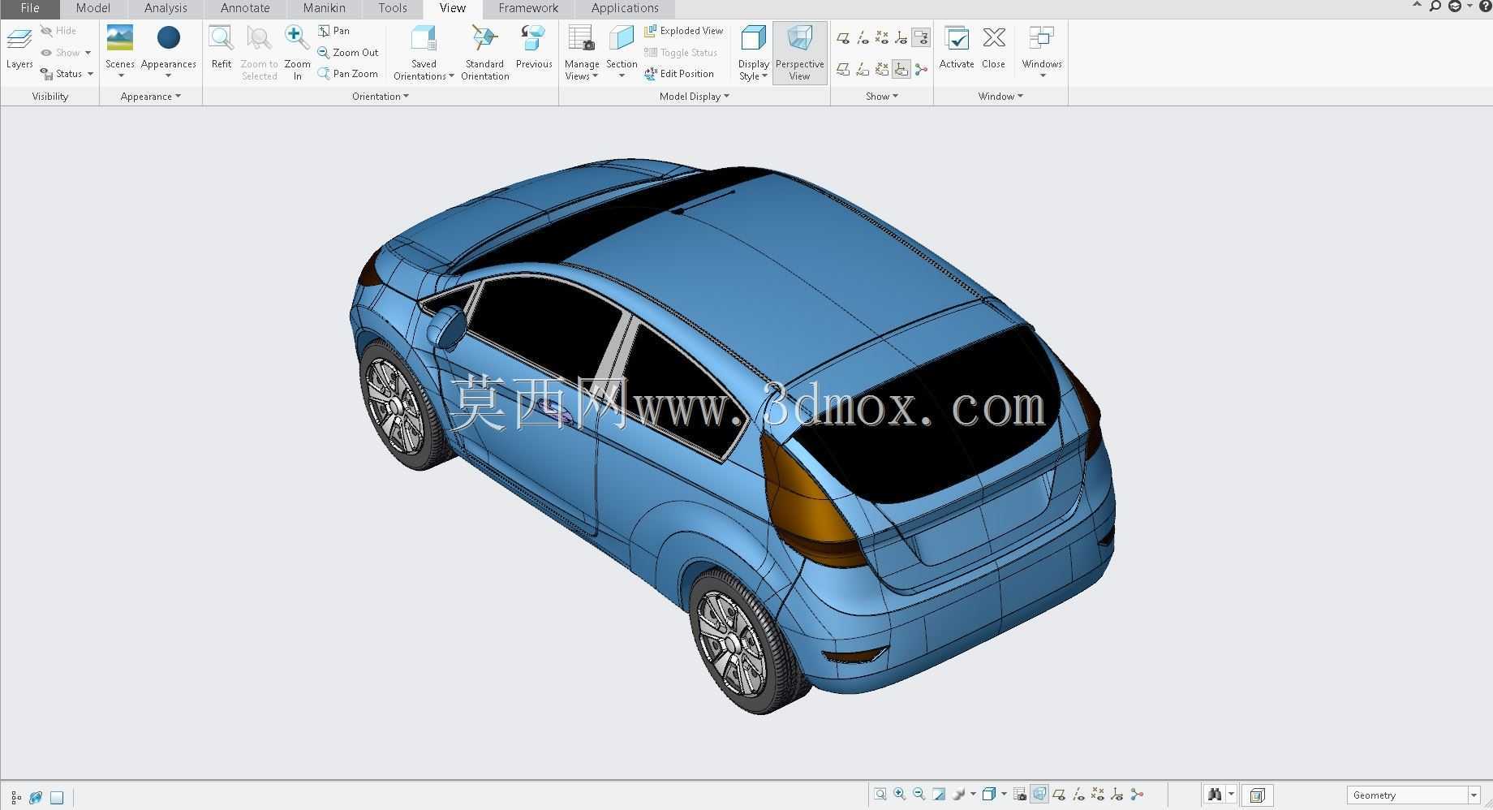
Task: Expand the Window group options
Action: pos(1000,96)
